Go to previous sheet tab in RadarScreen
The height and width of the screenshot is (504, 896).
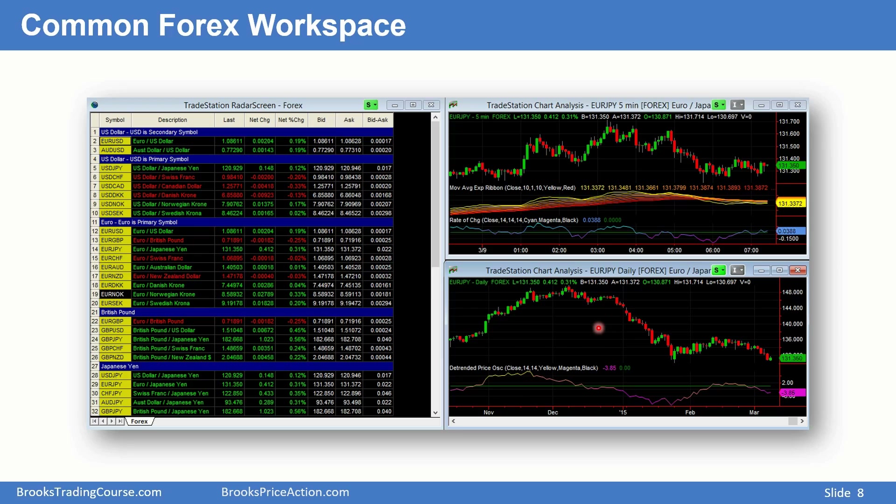coord(103,421)
